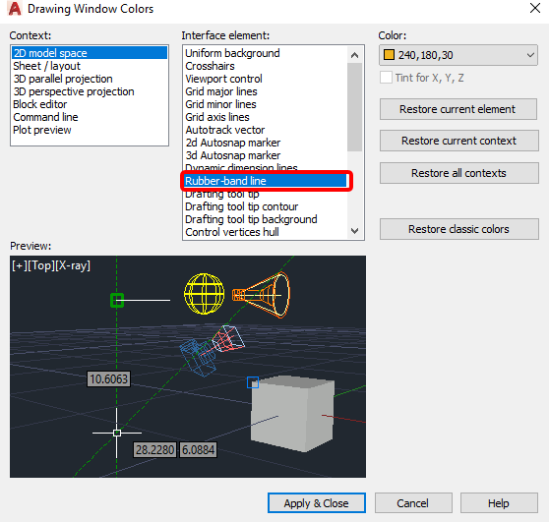Close the Drawing Window Colors dialog
This screenshot has width=549, height=522.
[535, 8]
